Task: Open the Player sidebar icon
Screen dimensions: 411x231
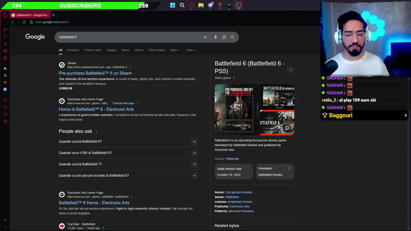Action: click(5, 100)
